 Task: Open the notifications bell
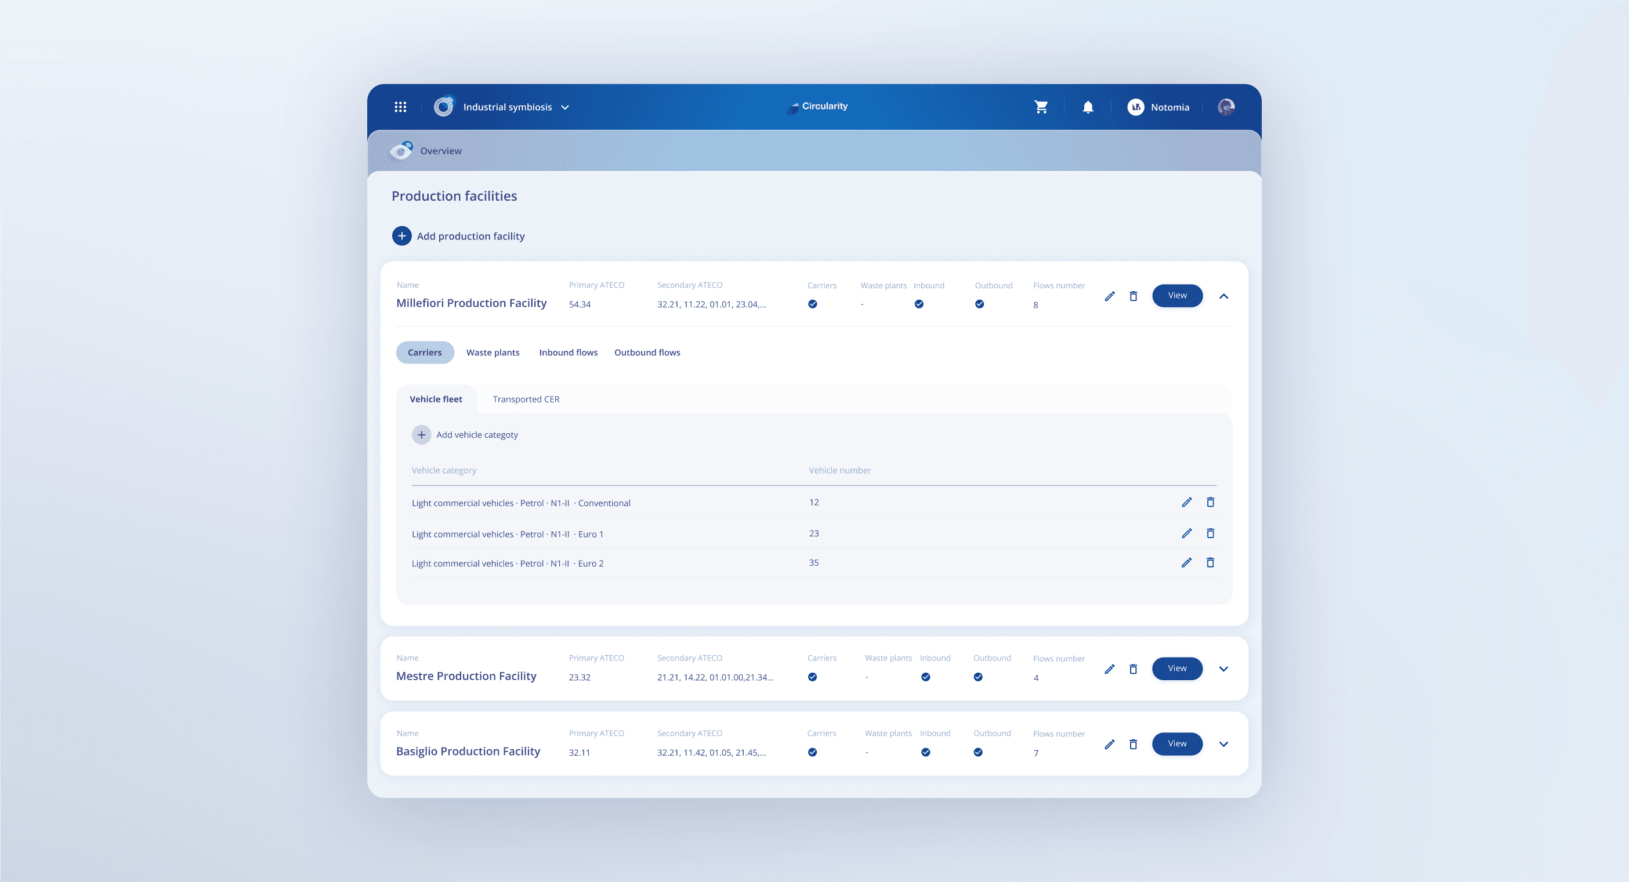[1088, 107]
